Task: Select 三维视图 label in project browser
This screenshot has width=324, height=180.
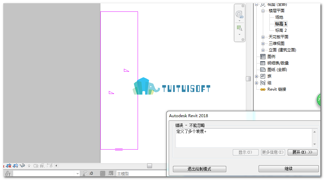Action: click(277, 44)
